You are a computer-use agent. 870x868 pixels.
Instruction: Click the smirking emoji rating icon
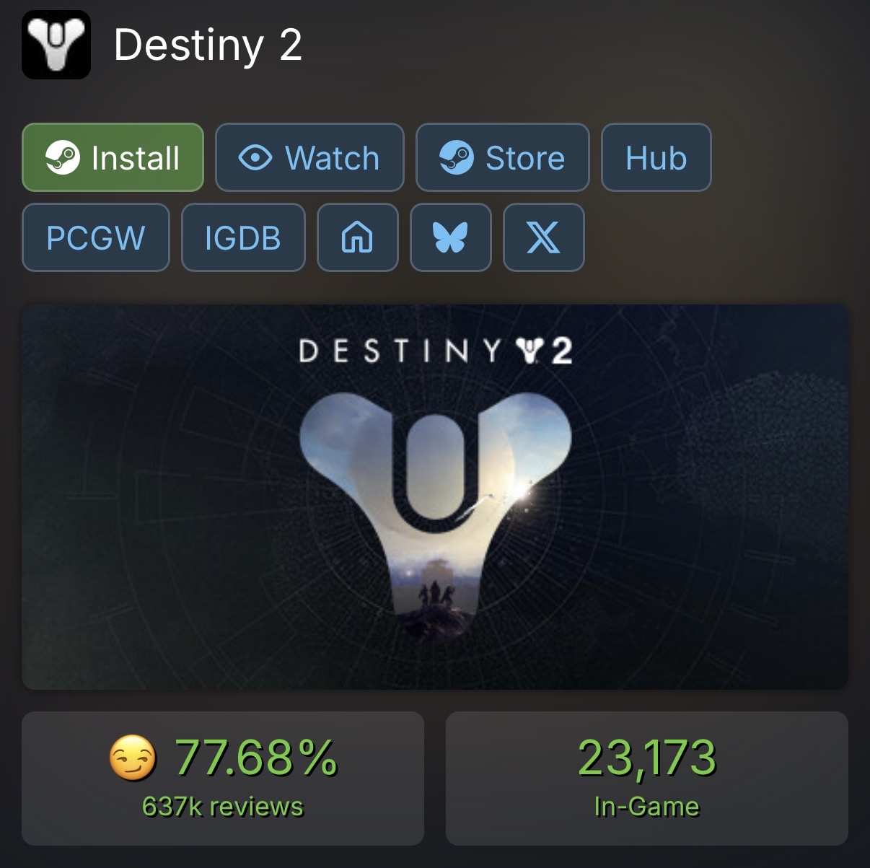pos(132,758)
